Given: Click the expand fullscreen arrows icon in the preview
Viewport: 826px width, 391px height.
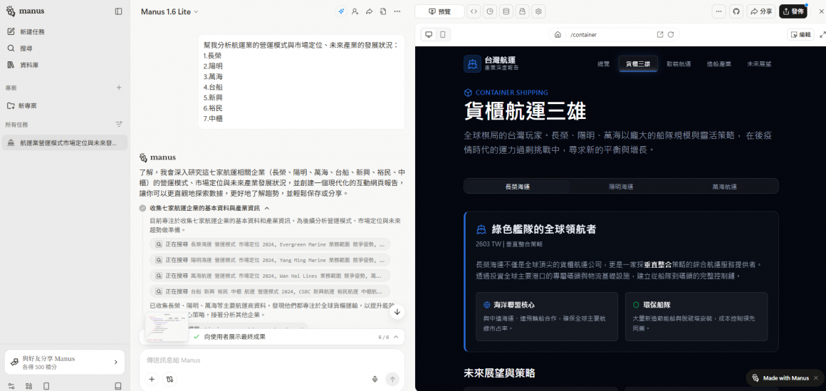Looking at the screenshot, I should coord(823,35).
